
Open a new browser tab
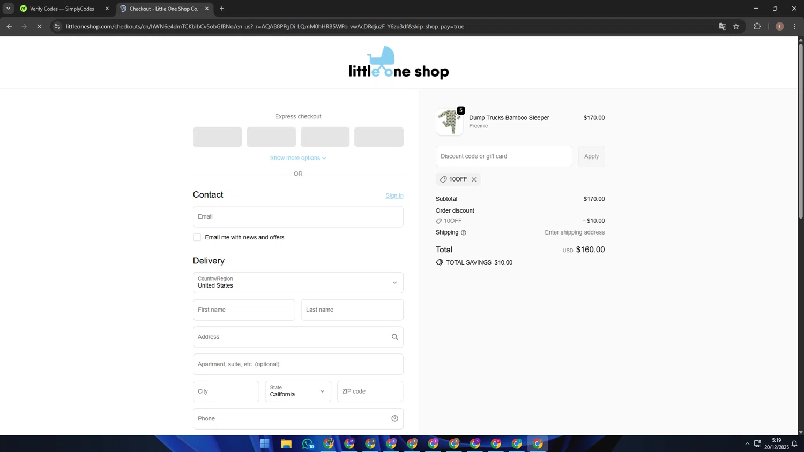click(222, 9)
